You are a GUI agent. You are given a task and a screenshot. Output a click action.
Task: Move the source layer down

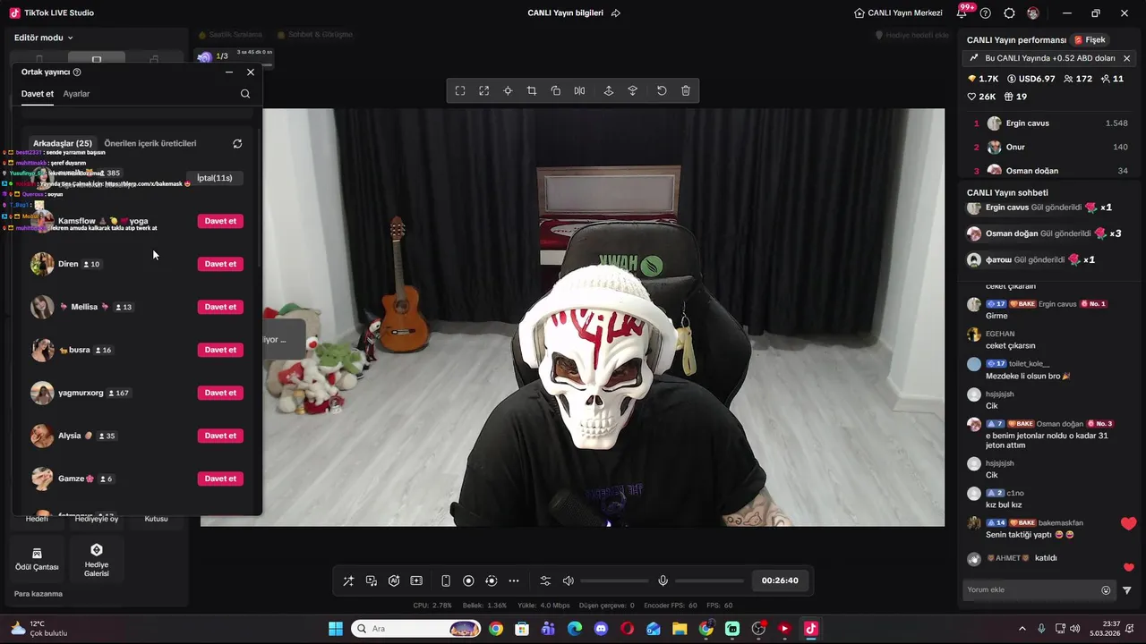point(633,90)
